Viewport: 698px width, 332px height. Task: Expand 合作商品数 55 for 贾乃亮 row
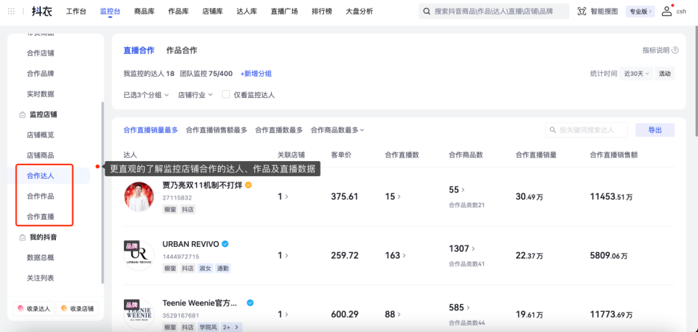coord(456,190)
